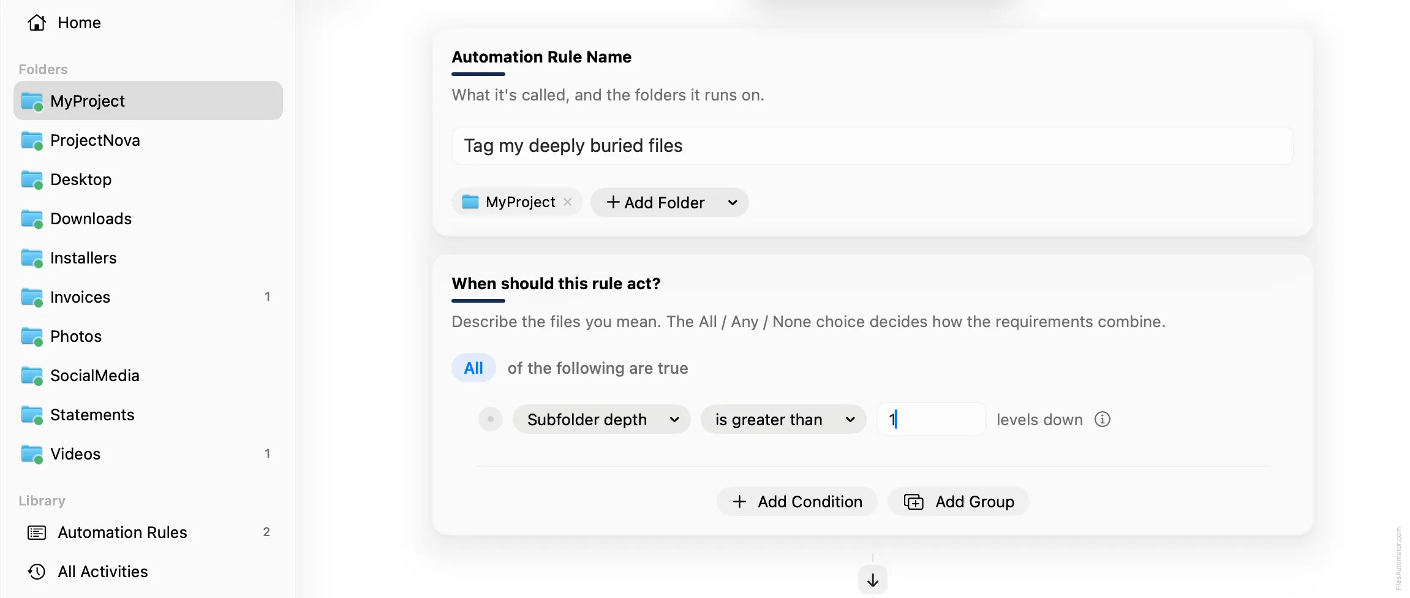Image resolution: width=1410 pixels, height=598 pixels.
Task: Focus the rule name text field
Action: pos(872,146)
